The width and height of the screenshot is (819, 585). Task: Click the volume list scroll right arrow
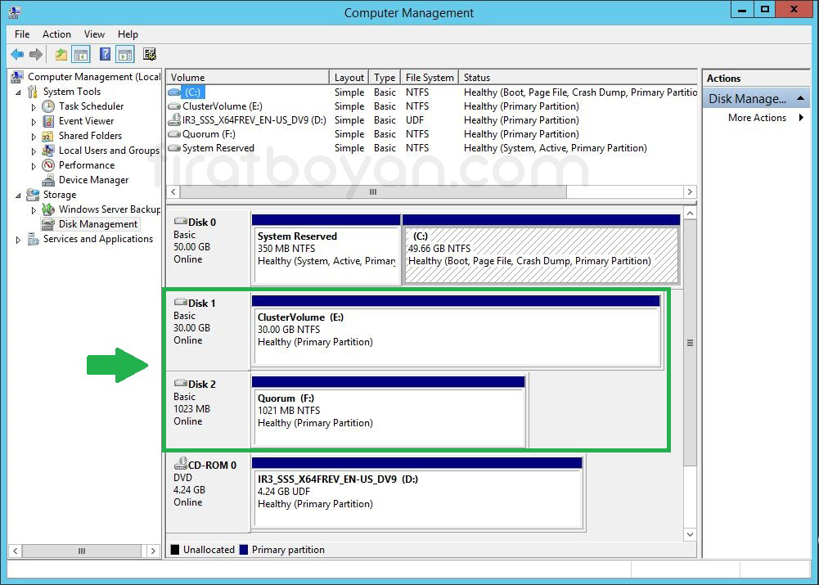point(690,191)
